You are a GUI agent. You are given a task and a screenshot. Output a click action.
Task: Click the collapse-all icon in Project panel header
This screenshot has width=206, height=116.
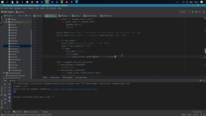[23, 16]
